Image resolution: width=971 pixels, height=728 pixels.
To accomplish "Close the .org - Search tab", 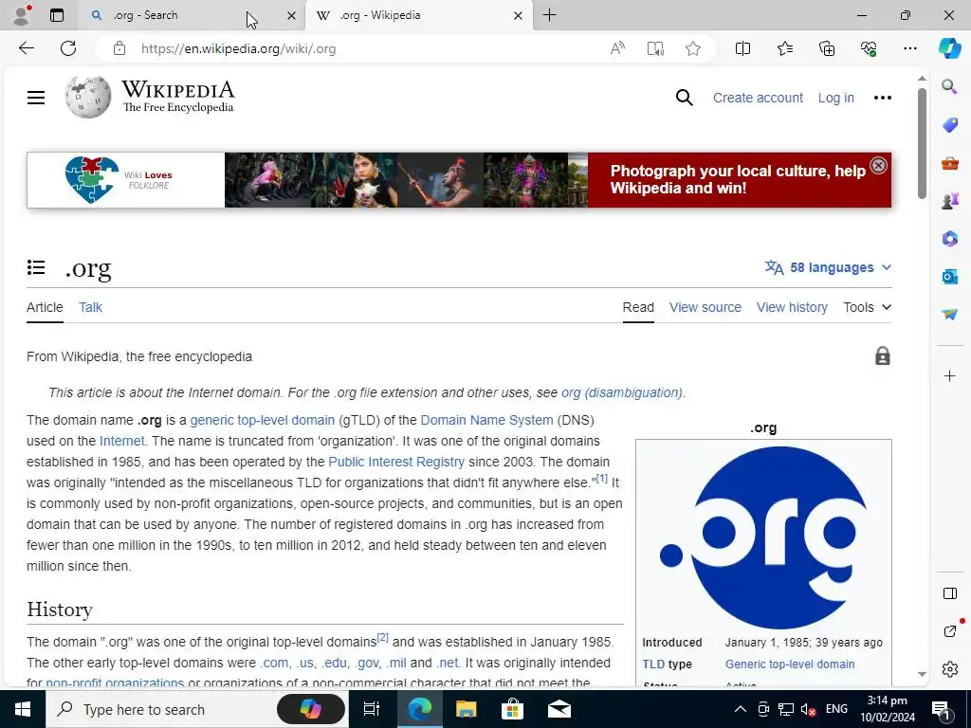I will [291, 15].
